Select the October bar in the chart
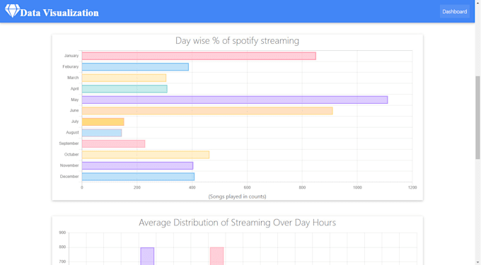The height and width of the screenshot is (265, 481). coord(146,155)
